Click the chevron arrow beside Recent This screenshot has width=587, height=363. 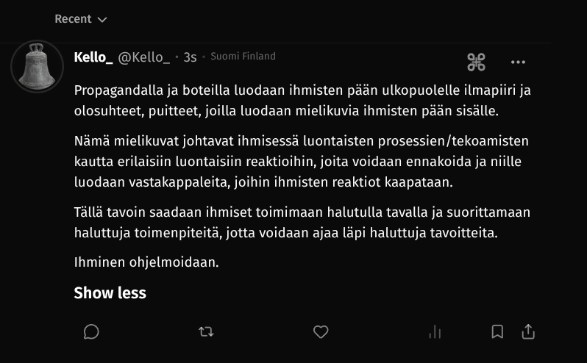point(102,20)
